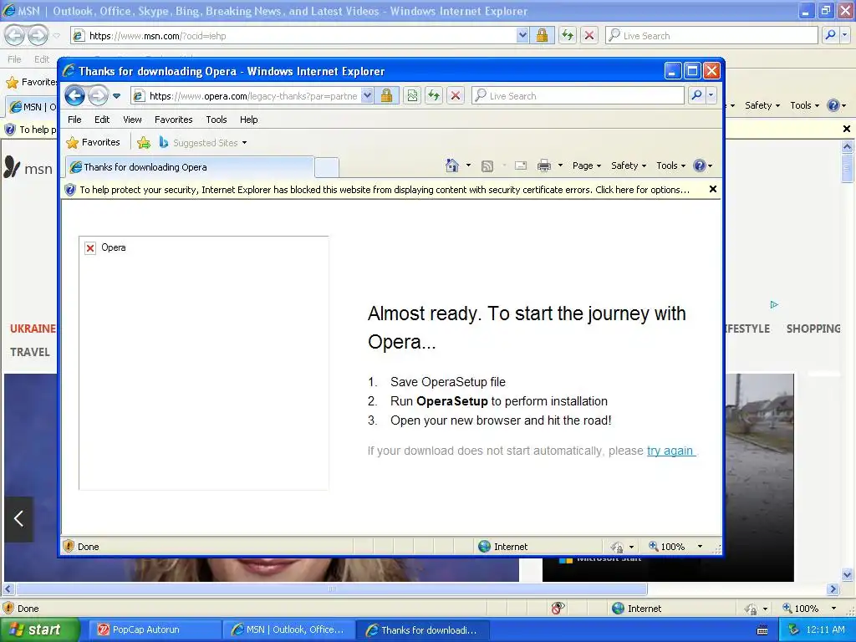Open the Tools menu in the menu bar
Image resolution: width=856 pixels, height=642 pixels.
pos(217,120)
